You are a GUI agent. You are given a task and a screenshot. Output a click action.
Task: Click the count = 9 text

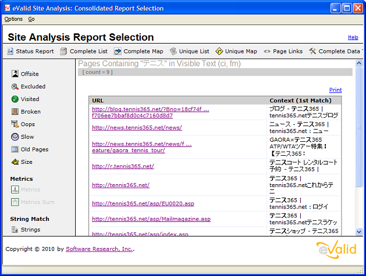pyautogui.click(x=98, y=72)
